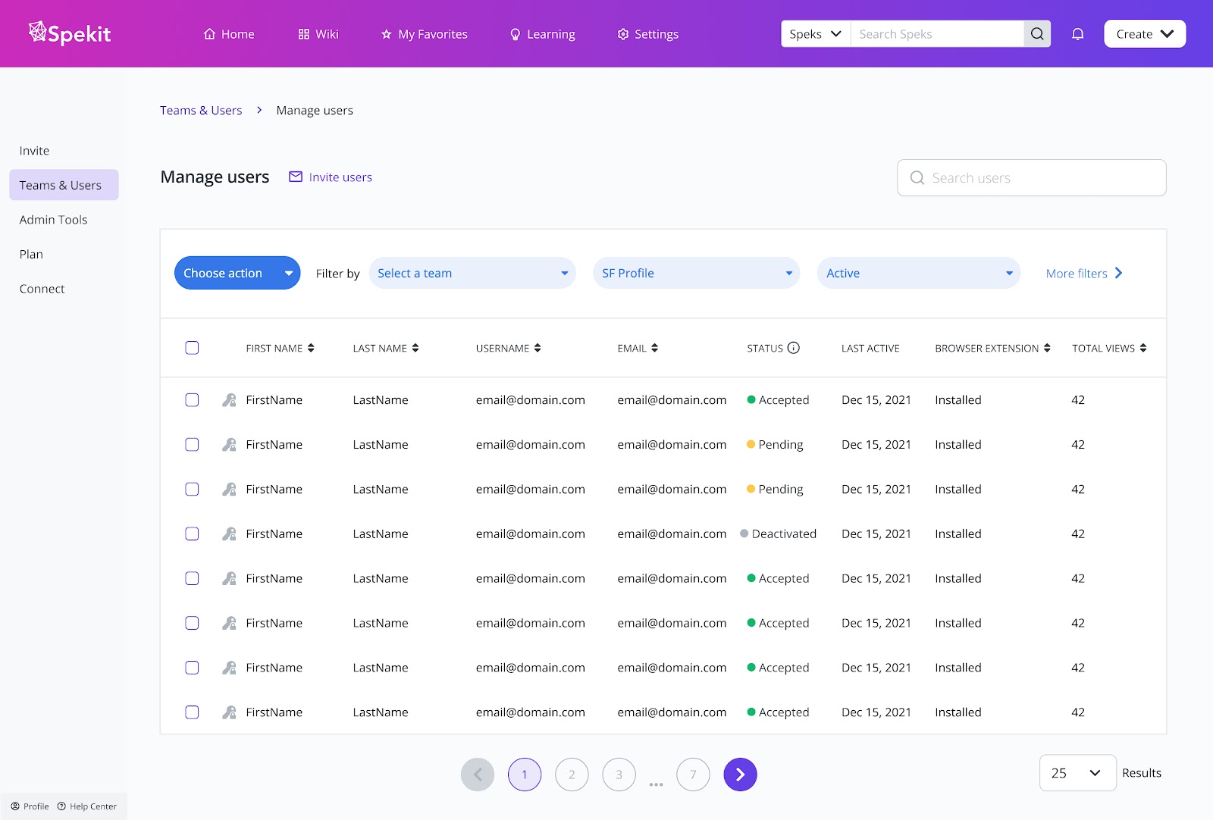Select Connect in the sidebar
The width and height of the screenshot is (1213, 820).
pyautogui.click(x=42, y=289)
